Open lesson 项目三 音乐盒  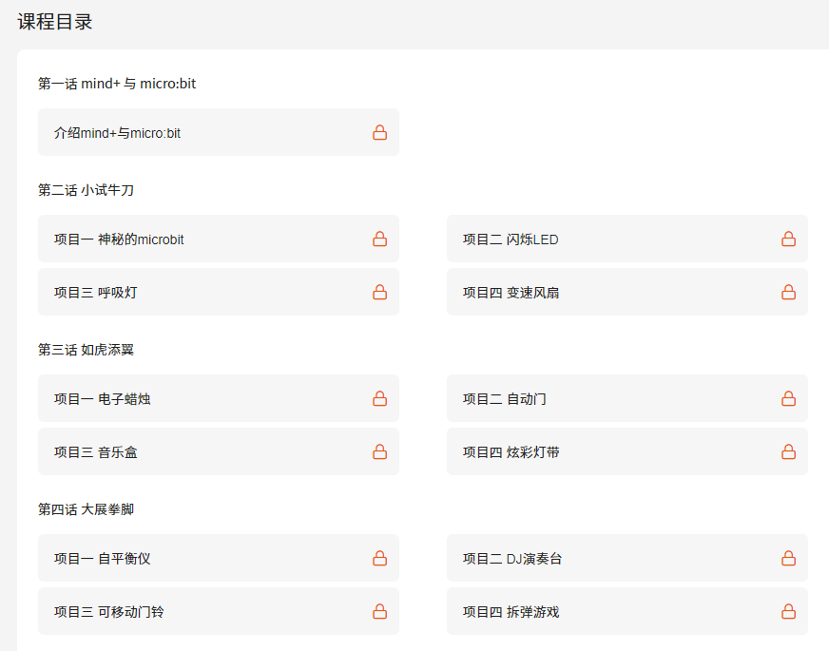(x=95, y=452)
